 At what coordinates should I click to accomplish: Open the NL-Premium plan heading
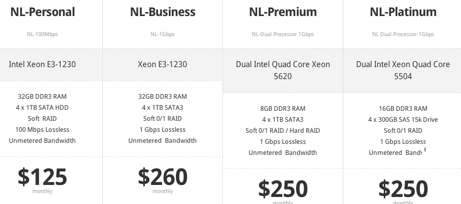[x=283, y=12]
